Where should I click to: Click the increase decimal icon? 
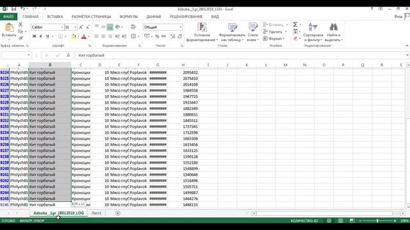tap(172, 36)
